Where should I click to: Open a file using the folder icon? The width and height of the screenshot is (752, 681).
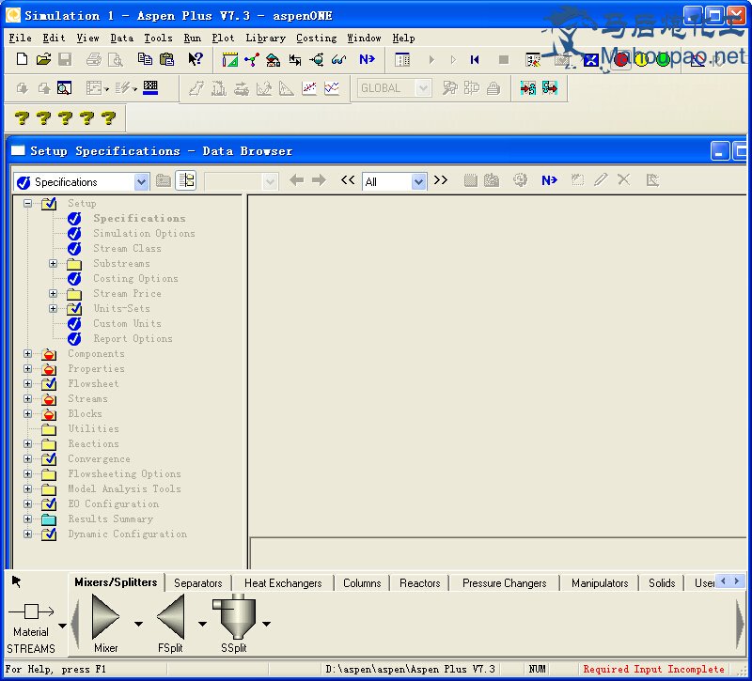[43, 59]
